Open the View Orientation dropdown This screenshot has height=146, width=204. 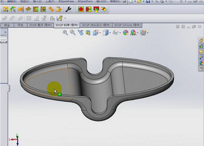point(100,33)
